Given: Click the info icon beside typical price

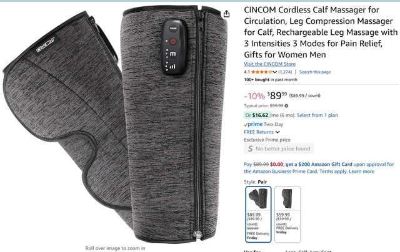Looking at the screenshot, I should (286, 105).
